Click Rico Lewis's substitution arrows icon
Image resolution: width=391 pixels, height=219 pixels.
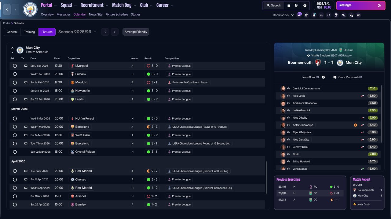pyautogui.click(x=363, y=96)
